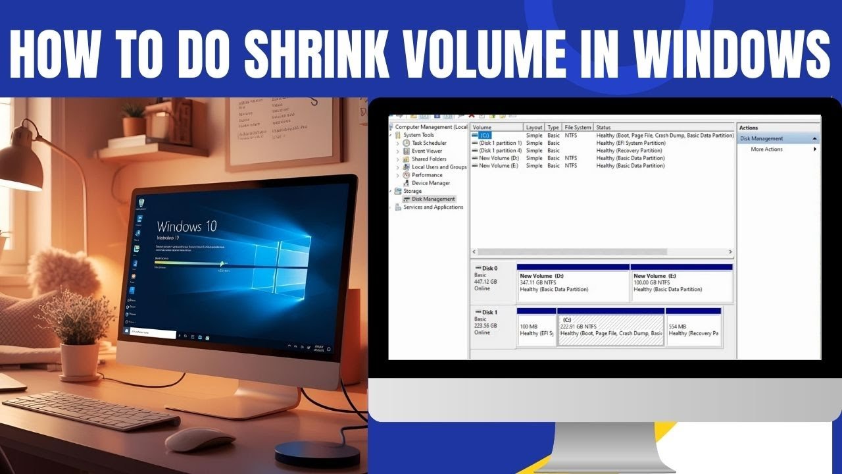Viewport: 842px width, 474px height.
Task: Click the Services and Applications icon
Action: point(398,207)
